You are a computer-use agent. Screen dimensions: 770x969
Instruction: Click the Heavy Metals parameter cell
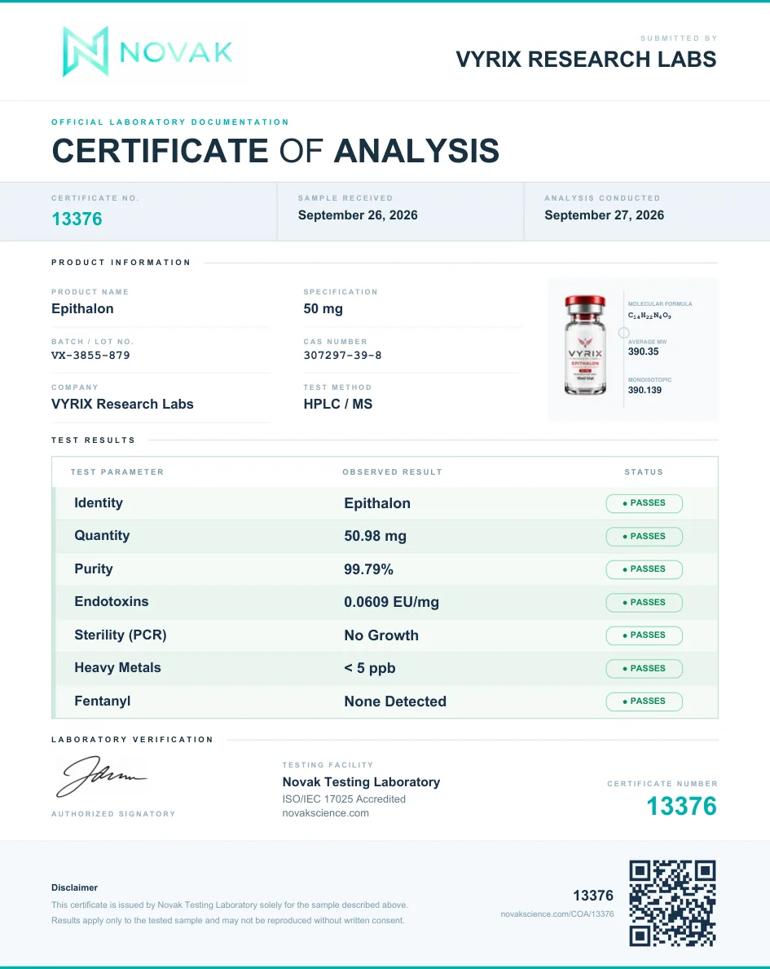pos(117,668)
